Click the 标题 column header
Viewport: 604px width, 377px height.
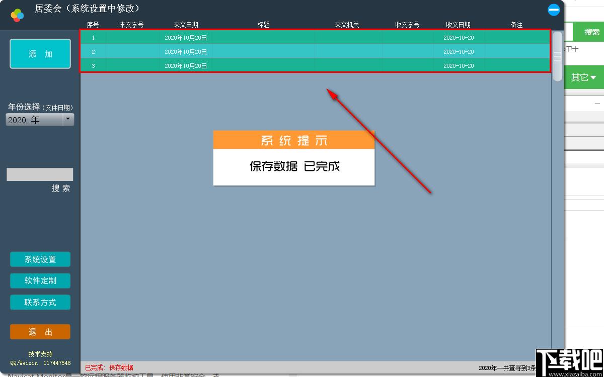tap(263, 25)
